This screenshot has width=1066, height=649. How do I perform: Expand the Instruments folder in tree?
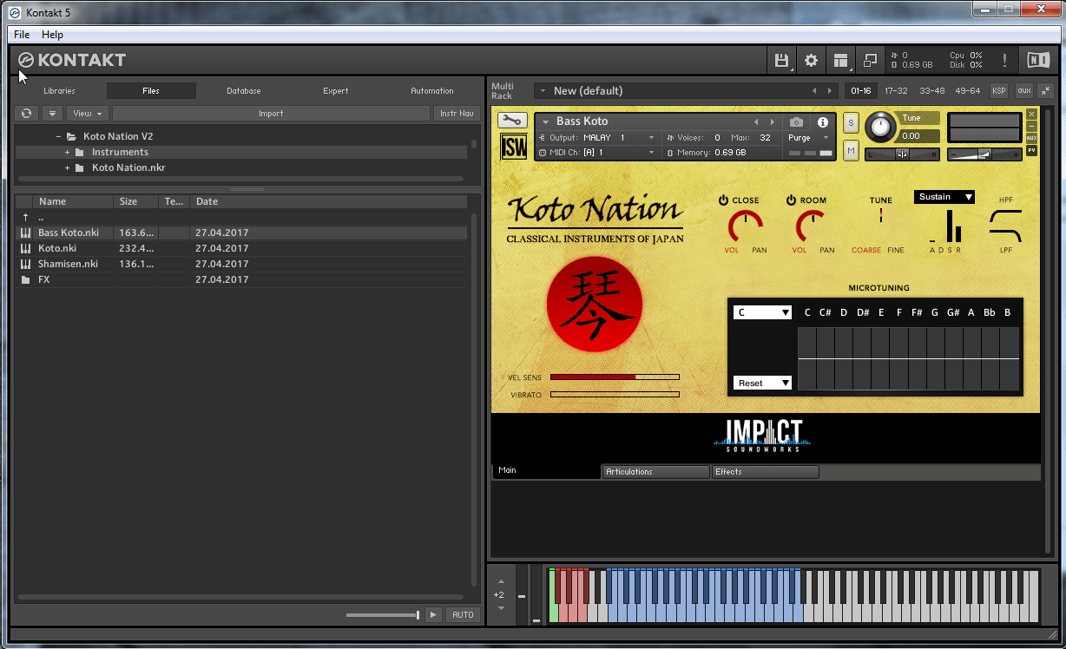click(x=67, y=153)
